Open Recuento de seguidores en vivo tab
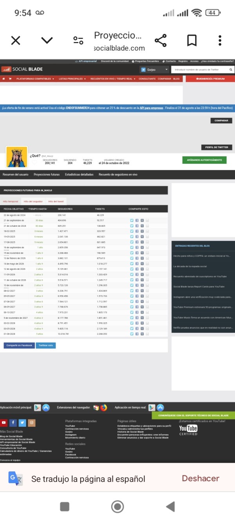This screenshot has height=522, width=235. click(118, 174)
